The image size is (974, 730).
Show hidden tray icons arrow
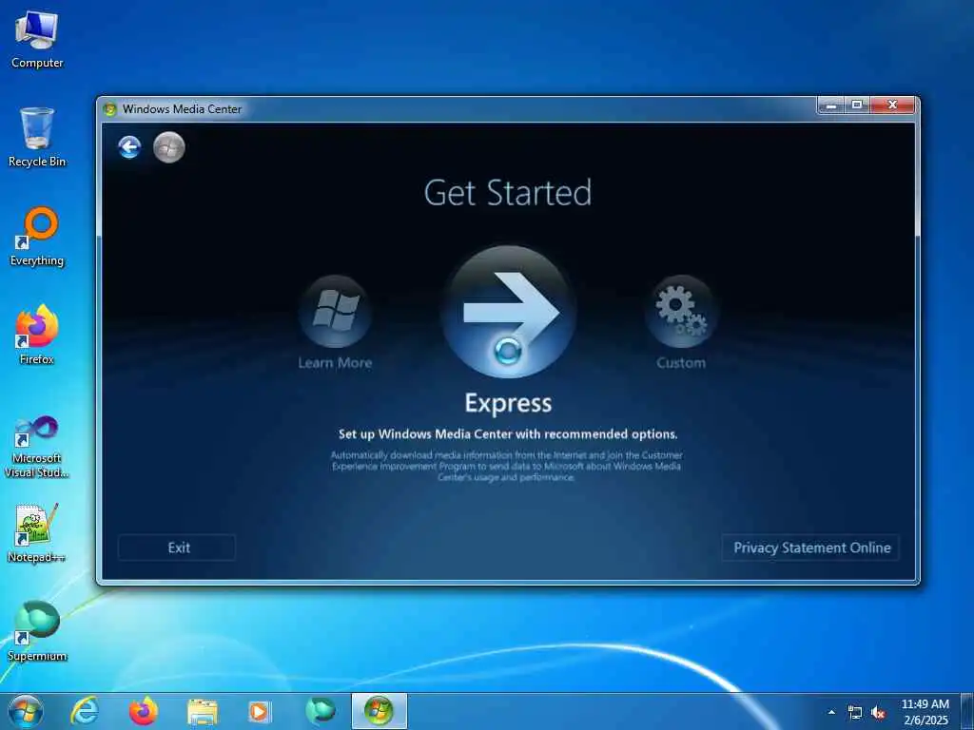[831, 712]
